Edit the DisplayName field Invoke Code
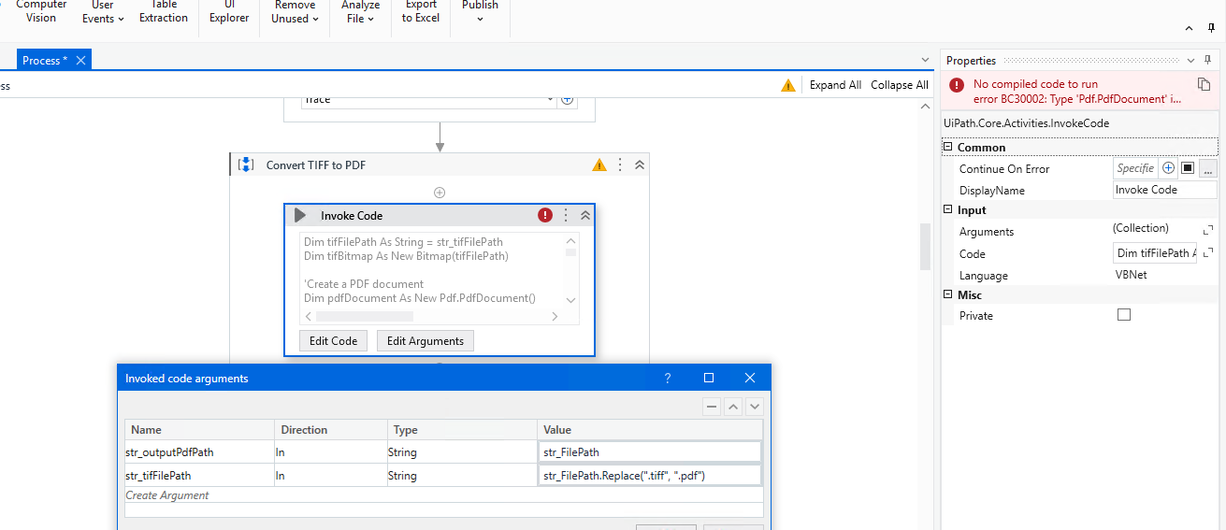The image size is (1226, 530). pos(1164,190)
